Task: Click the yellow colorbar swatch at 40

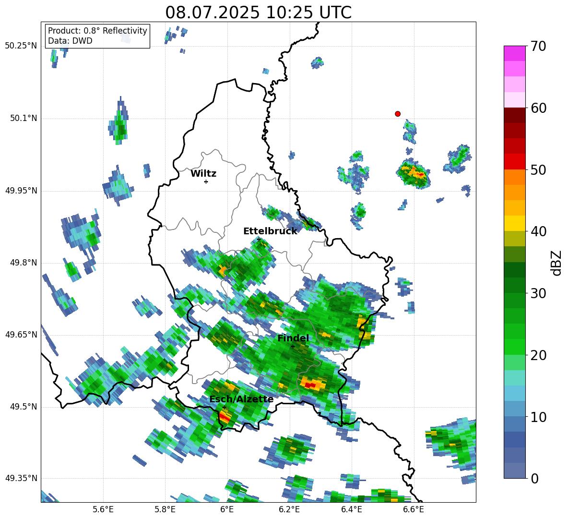Action: (x=514, y=223)
